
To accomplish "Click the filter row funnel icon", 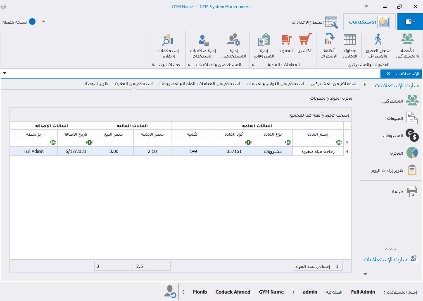I will tap(347, 142).
